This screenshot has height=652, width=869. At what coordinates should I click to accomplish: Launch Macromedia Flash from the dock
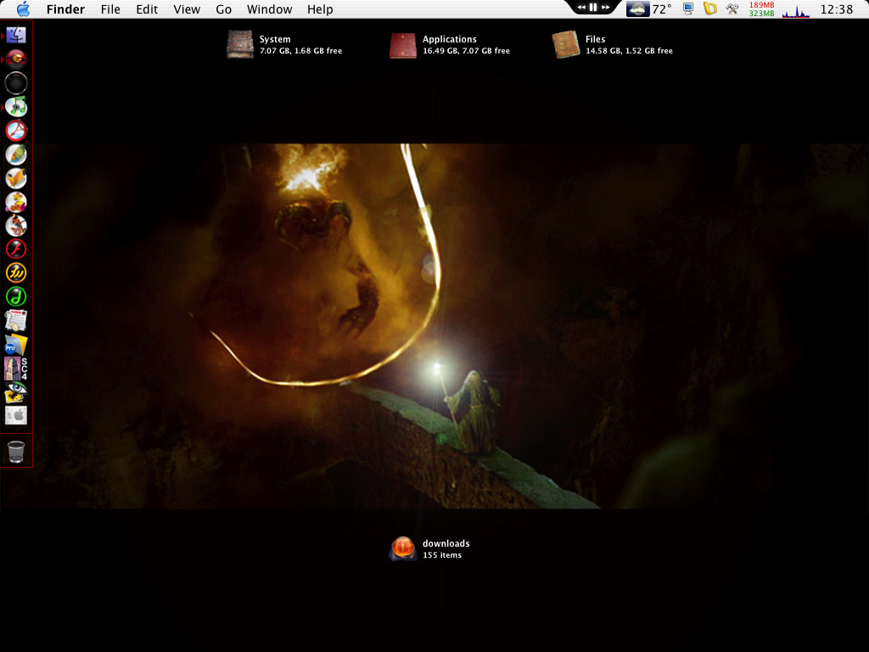pyautogui.click(x=16, y=250)
